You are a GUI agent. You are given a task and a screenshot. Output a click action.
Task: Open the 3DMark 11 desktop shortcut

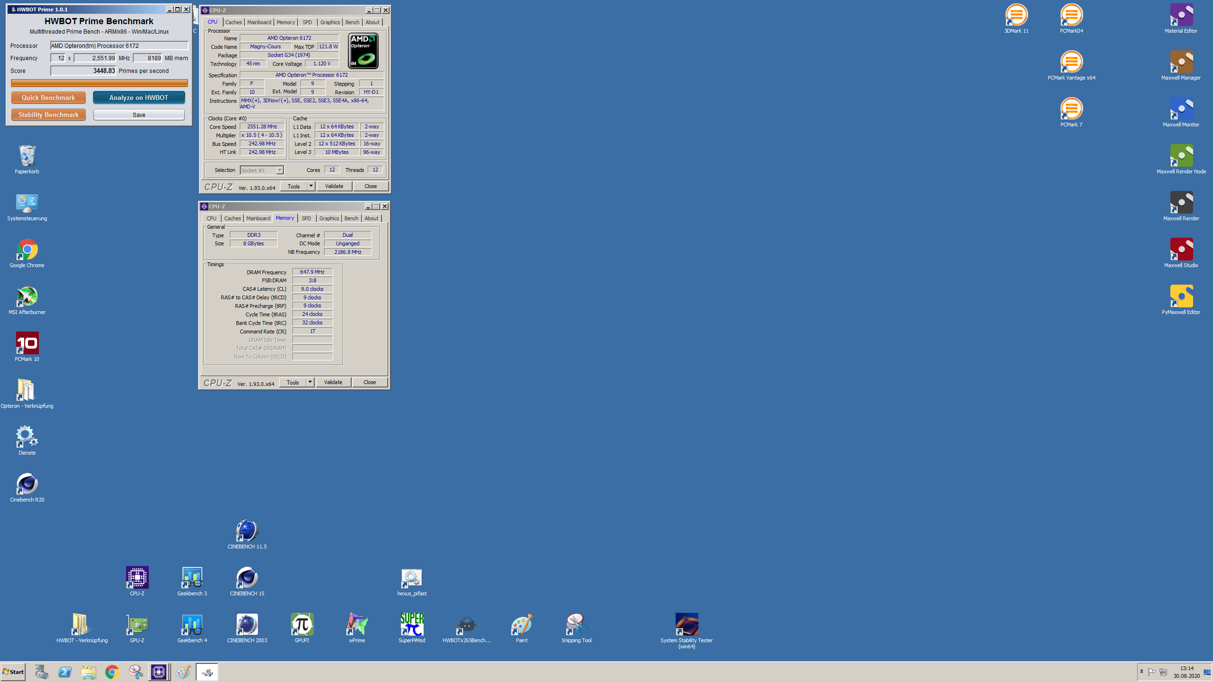click(1016, 18)
